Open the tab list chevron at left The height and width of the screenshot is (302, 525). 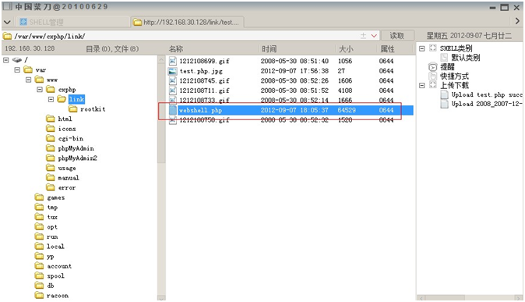[7, 22]
